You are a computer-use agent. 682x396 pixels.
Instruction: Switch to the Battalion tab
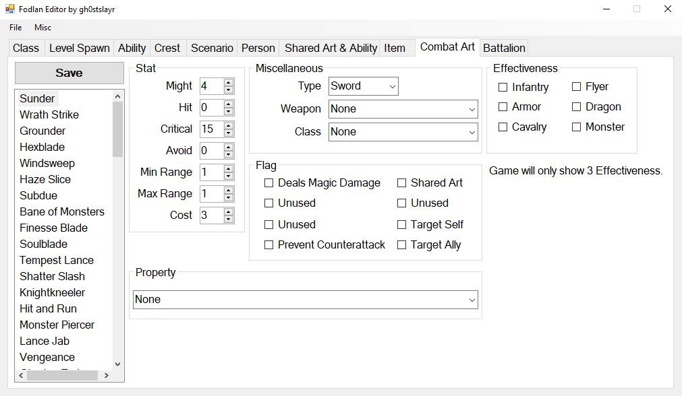tap(504, 48)
